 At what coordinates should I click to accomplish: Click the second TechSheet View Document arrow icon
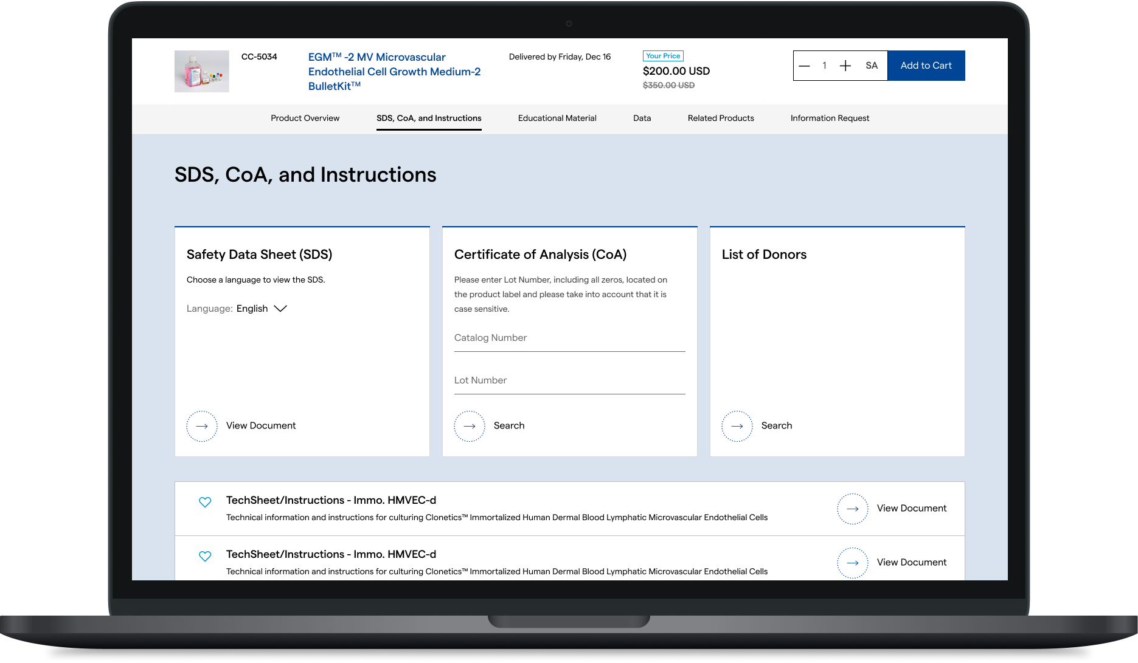(x=853, y=563)
